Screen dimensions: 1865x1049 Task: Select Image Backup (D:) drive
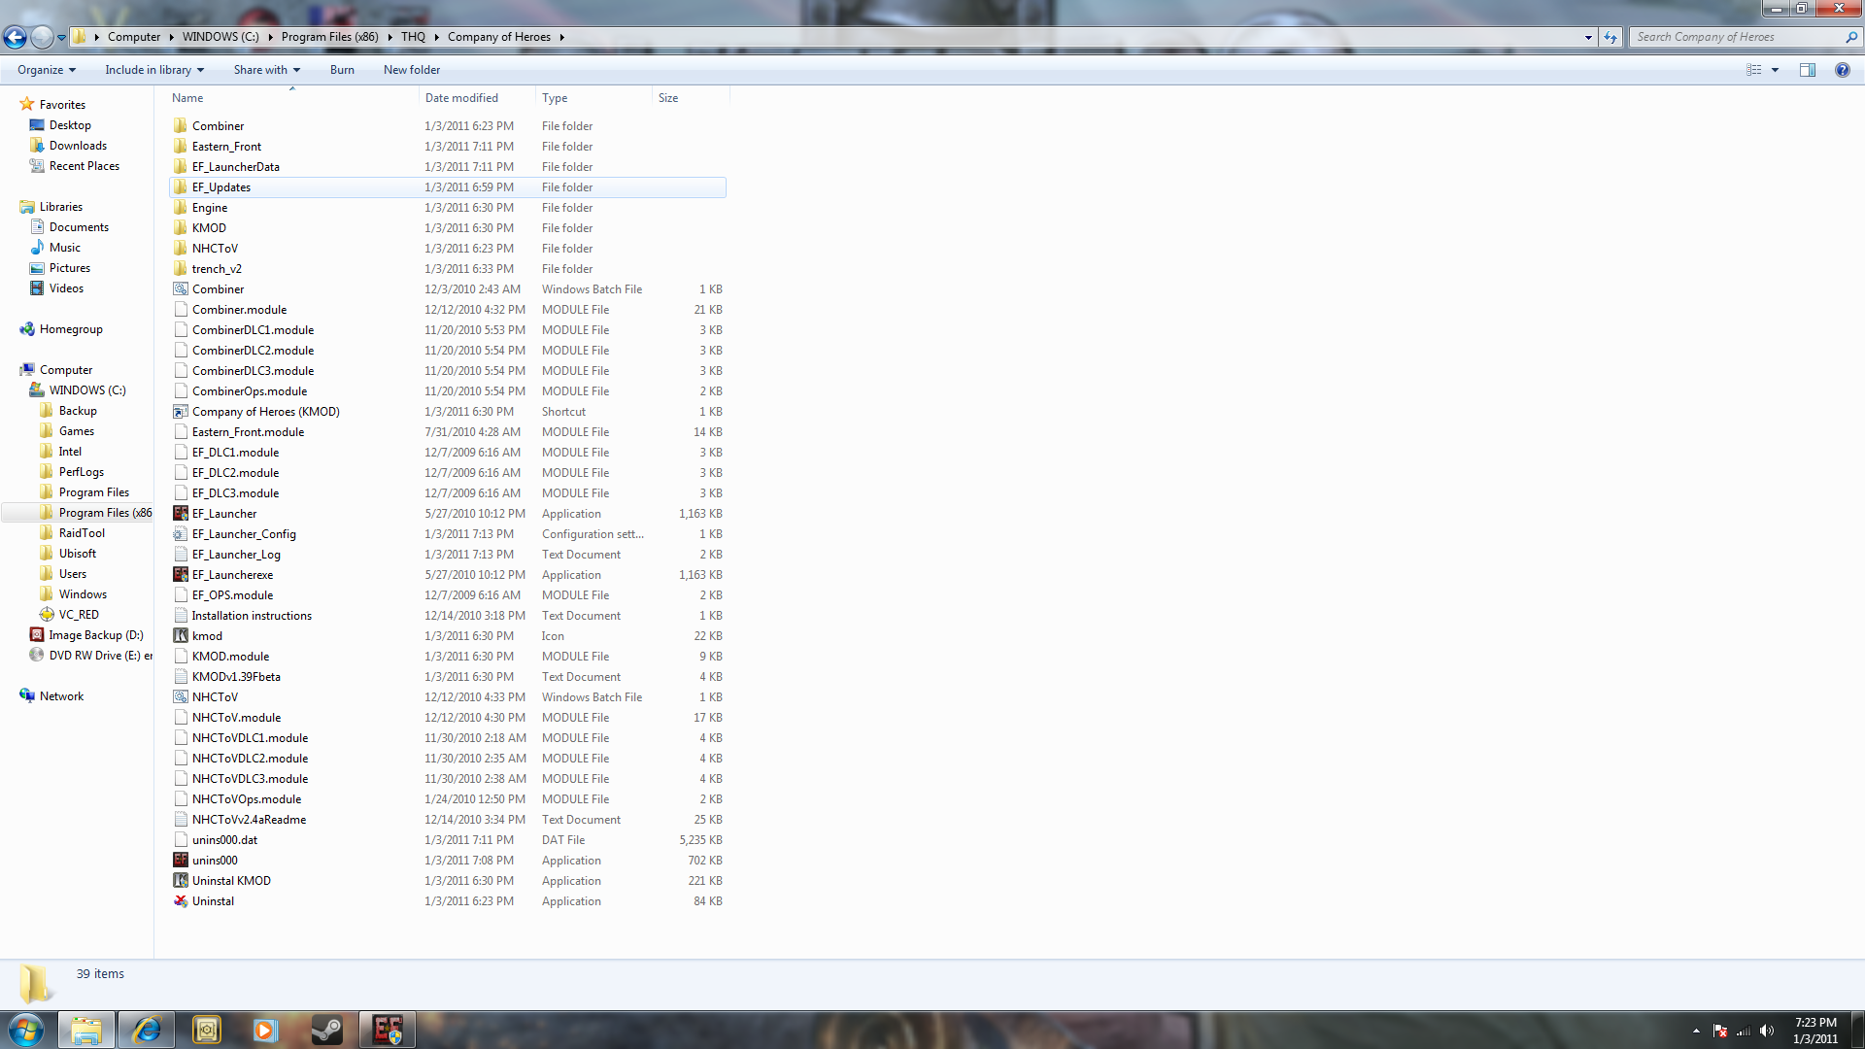(x=96, y=635)
